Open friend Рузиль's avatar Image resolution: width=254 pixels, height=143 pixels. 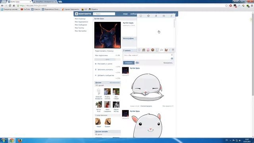tap(107, 92)
